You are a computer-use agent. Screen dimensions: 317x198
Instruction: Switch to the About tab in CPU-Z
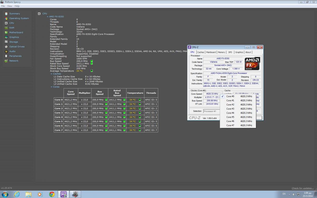[x=248, y=52]
